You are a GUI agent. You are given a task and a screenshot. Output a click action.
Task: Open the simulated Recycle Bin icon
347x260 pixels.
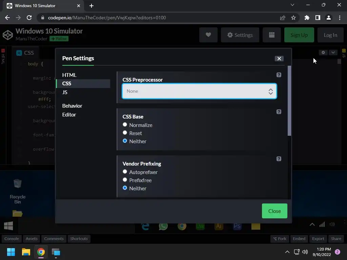pyautogui.click(x=18, y=191)
